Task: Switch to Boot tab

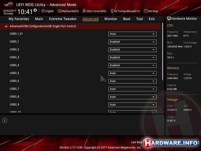Action: [127, 19]
